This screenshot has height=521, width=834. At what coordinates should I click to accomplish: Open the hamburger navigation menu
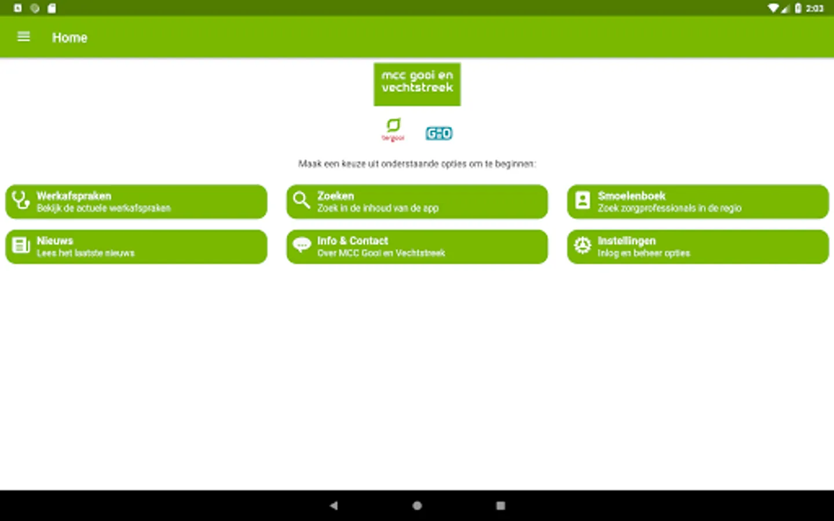coord(24,37)
